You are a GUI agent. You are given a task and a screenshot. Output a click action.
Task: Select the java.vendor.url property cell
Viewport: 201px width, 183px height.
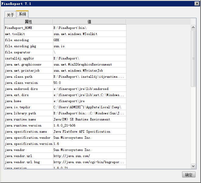29,156
